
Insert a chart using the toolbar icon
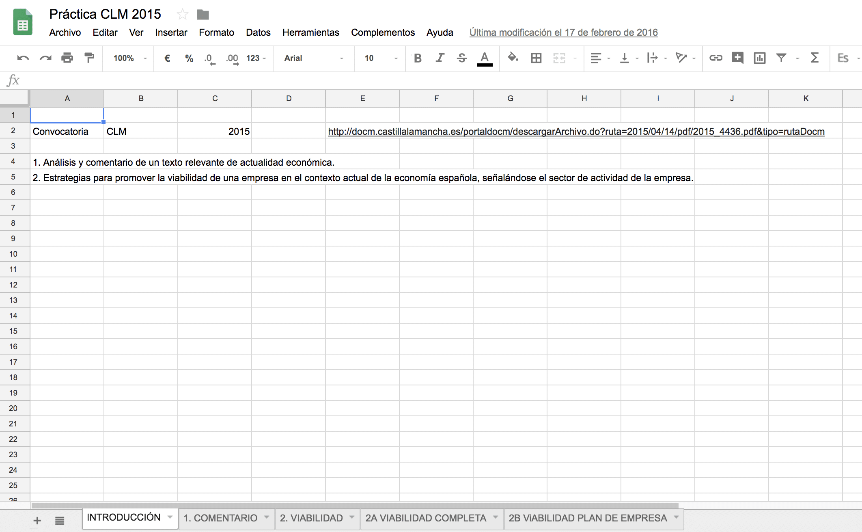(759, 58)
